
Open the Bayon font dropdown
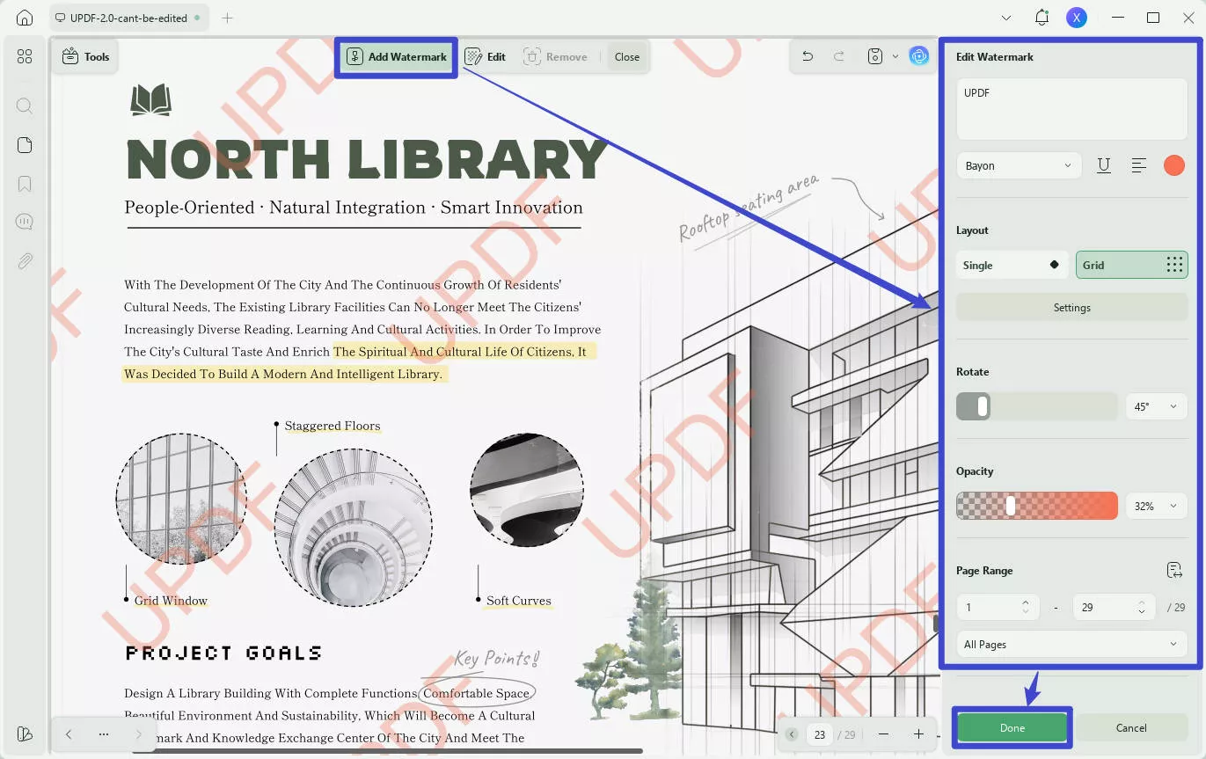click(1019, 165)
